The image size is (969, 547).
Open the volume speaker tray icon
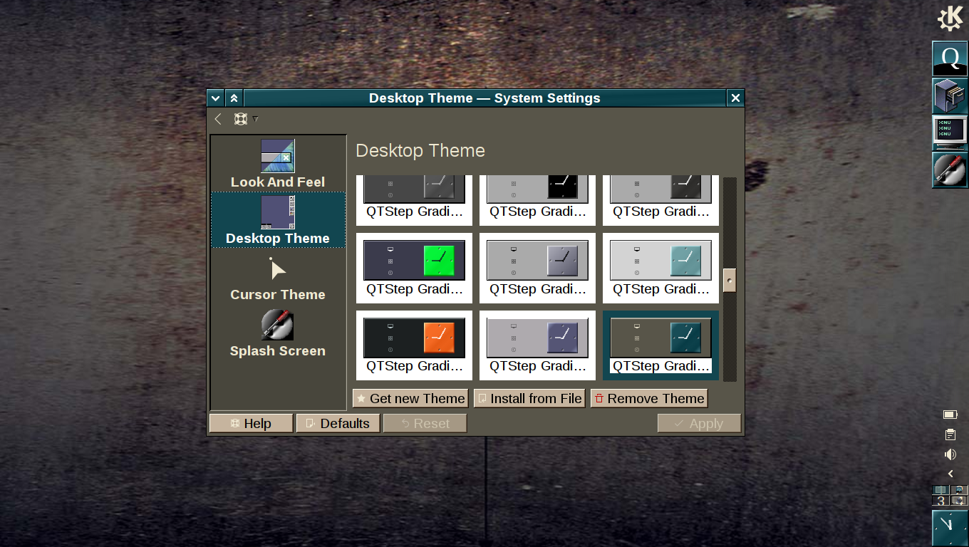(950, 454)
